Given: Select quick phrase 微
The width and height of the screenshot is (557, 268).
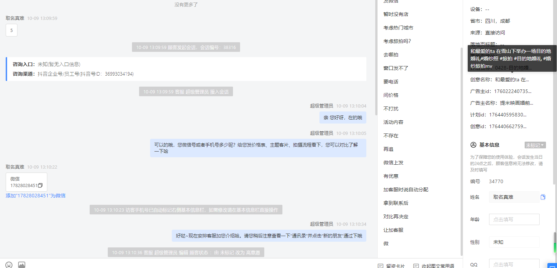Looking at the screenshot, I should click(386, 244).
